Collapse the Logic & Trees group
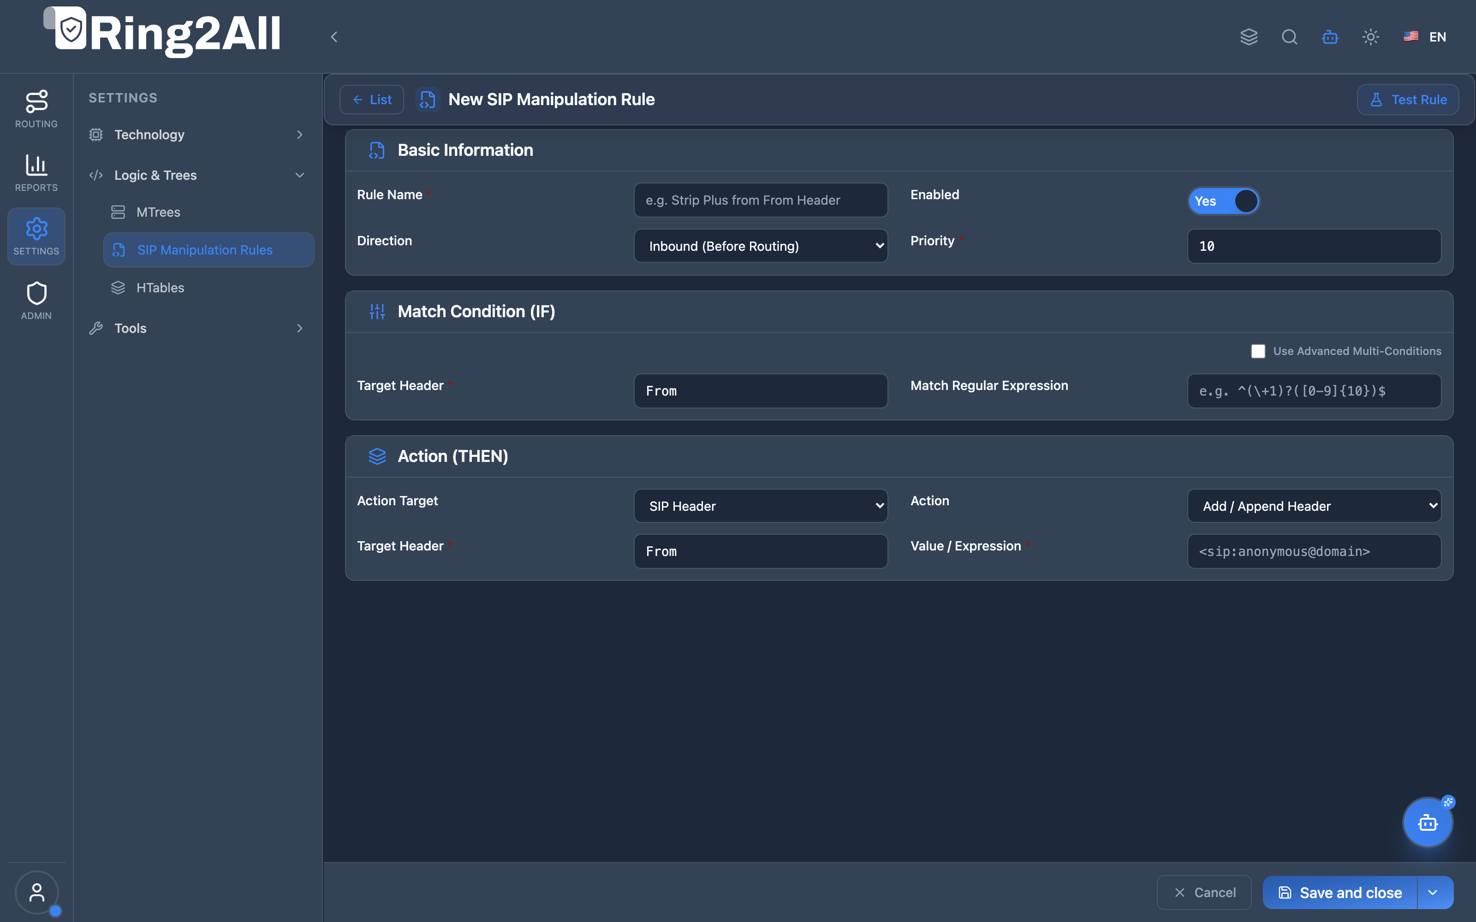The width and height of the screenshot is (1476, 922). point(197,175)
